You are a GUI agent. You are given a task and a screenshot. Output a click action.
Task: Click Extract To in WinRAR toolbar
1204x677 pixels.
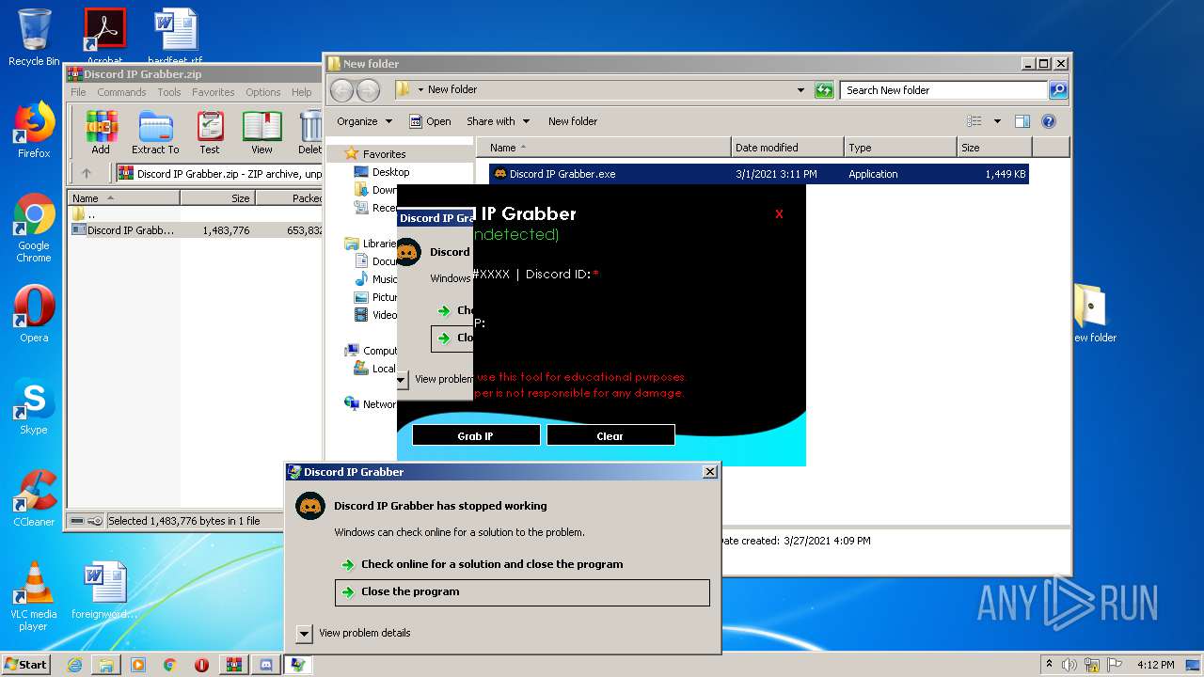[x=155, y=133]
